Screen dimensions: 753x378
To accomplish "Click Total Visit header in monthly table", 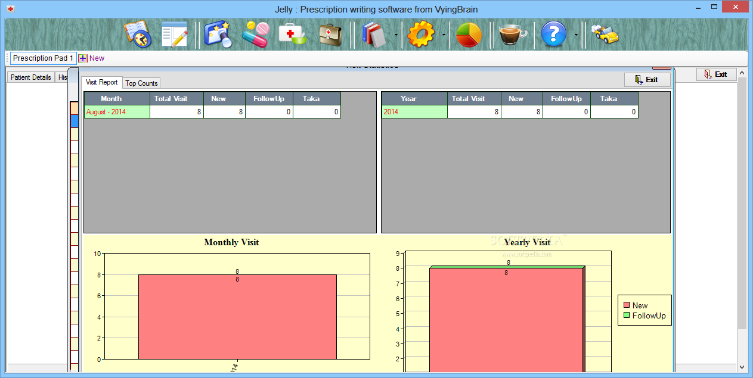I will pos(177,99).
